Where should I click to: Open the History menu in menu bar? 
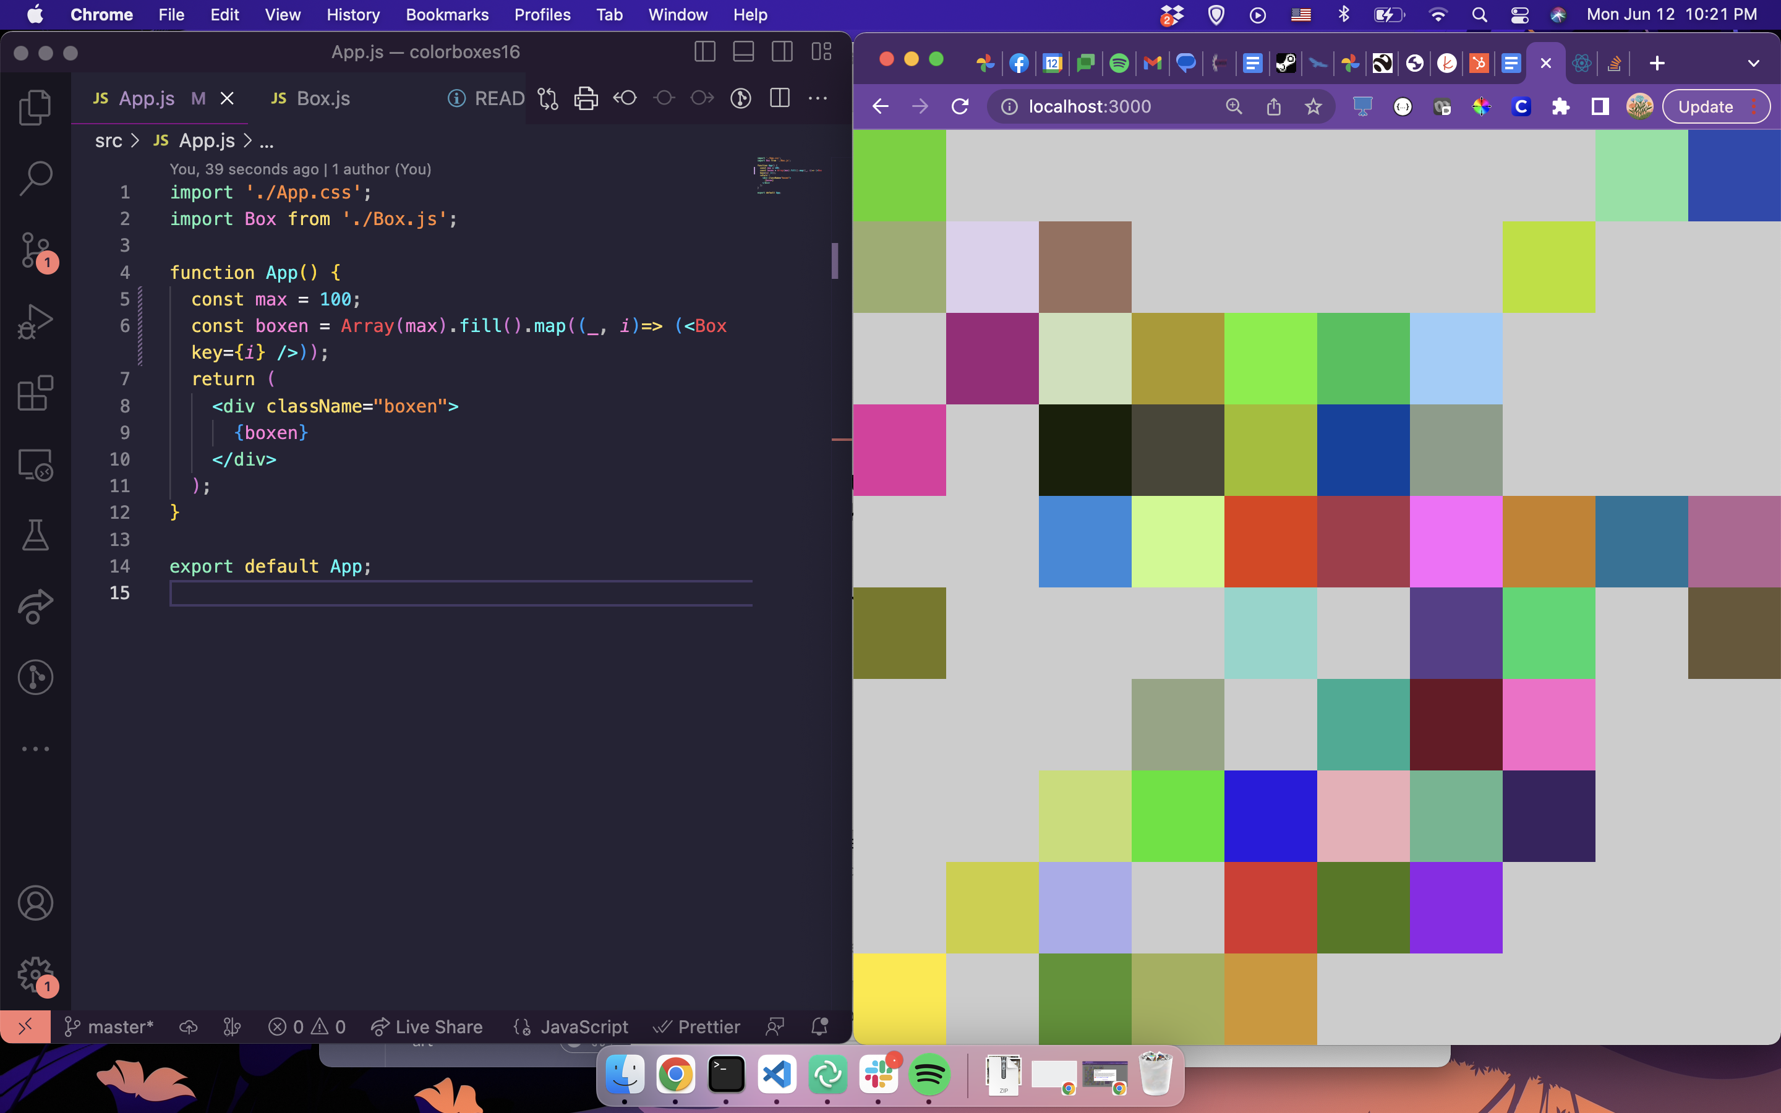(352, 15)
